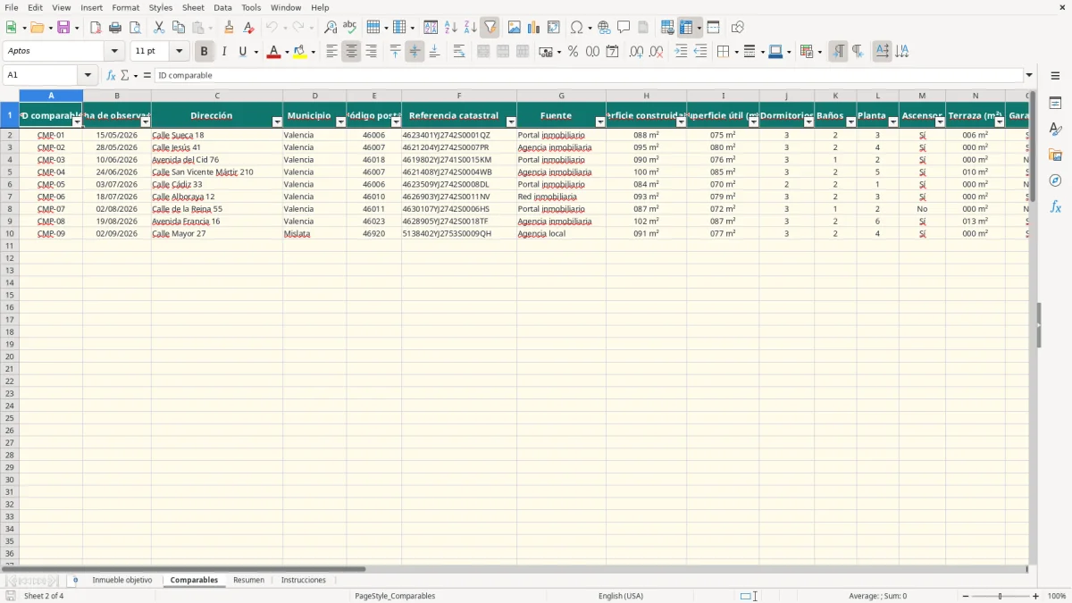Toggle Underline formatting
1072x603 pixels.
click(x=242, y=52)
